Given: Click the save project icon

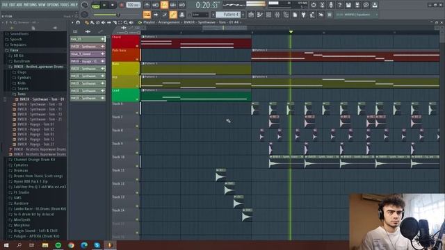Looking at the screenshot, I should click(348, 5).
